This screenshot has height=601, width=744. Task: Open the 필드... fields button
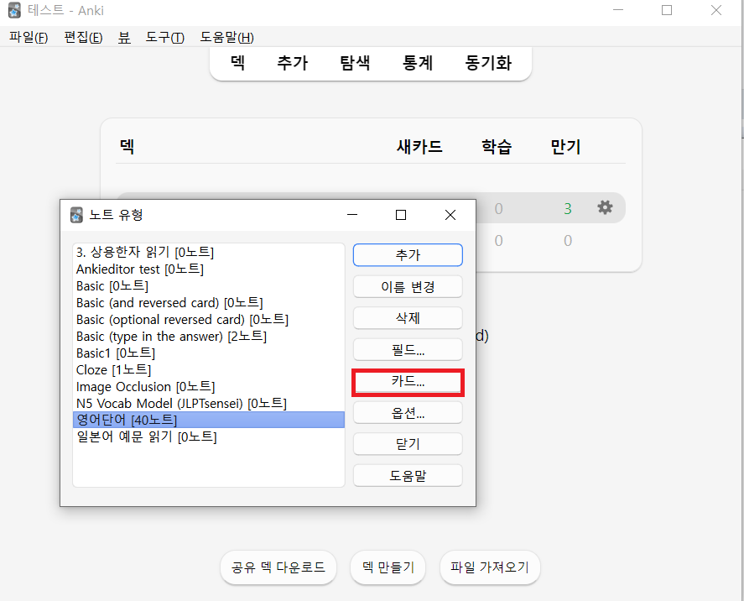(x=408, y=350)
